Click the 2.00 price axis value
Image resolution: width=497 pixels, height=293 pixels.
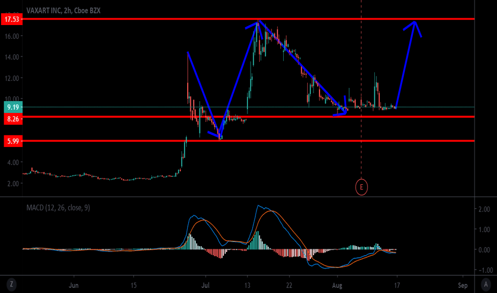click(13, 183)
